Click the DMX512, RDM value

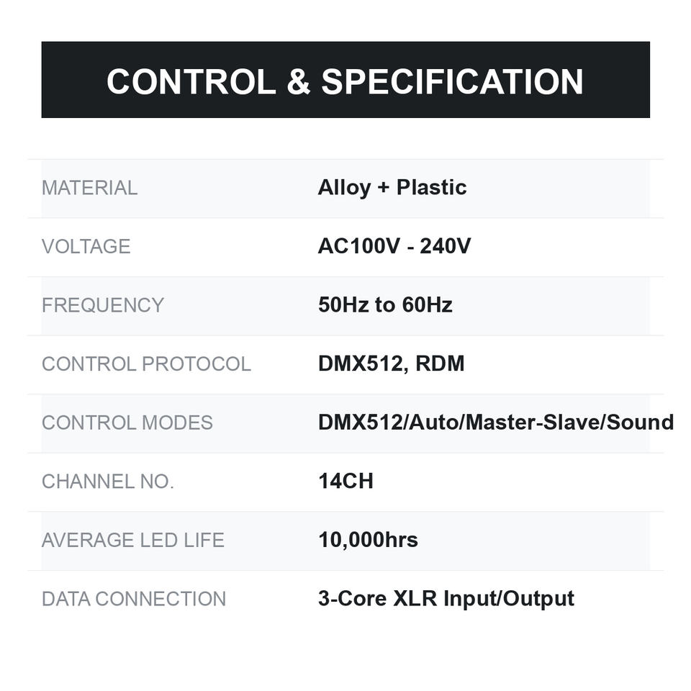click(392, 363)
